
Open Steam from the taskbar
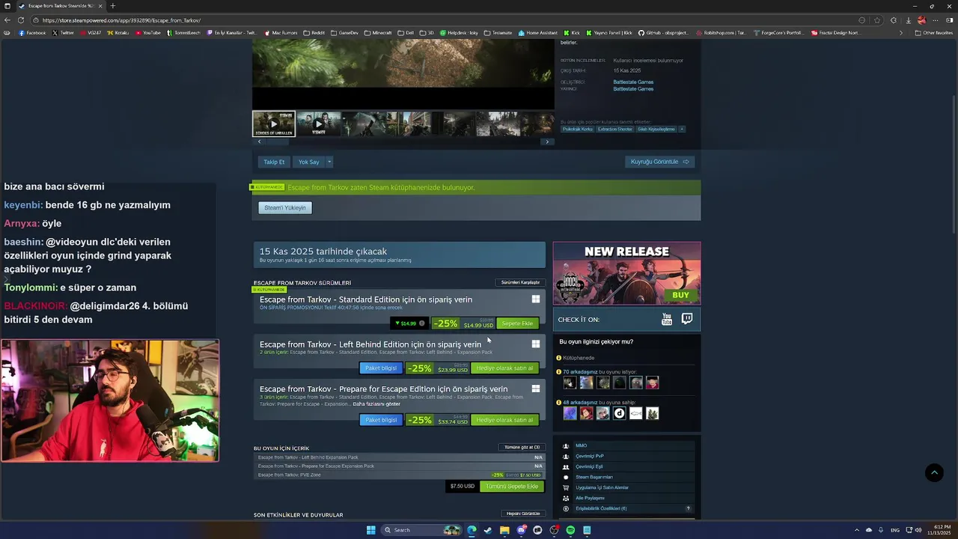pos(488,530)
